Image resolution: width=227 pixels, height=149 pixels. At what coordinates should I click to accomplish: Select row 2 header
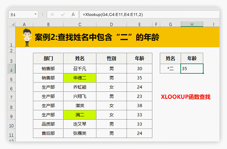(11, 50)
